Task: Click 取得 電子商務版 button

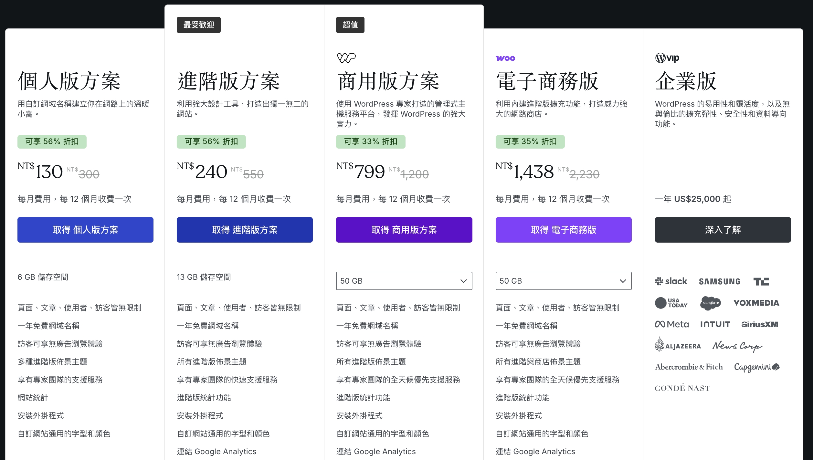Action: (563, 230)
